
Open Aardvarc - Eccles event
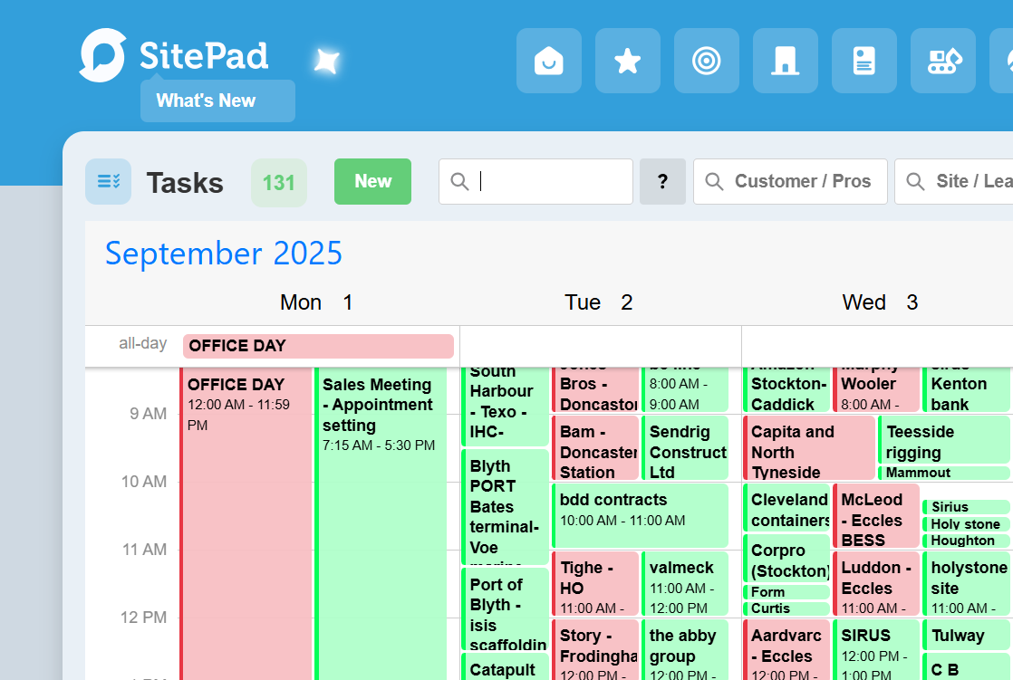[x=786, y=649]
